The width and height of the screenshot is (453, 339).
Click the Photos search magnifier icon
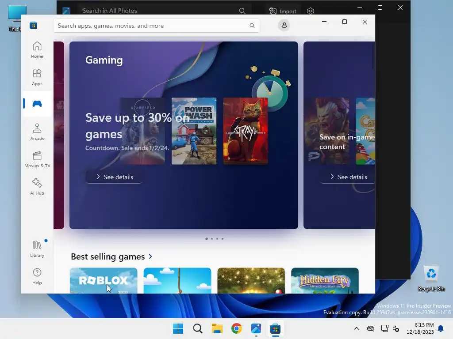pos(242,11)
